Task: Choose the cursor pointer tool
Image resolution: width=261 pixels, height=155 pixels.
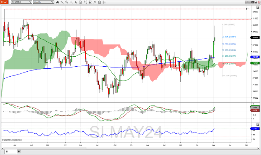Action: coord(76,2)
